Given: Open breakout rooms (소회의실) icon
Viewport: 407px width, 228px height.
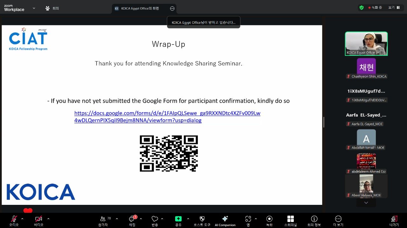Looking at the screenshot, I should point(290,219).
